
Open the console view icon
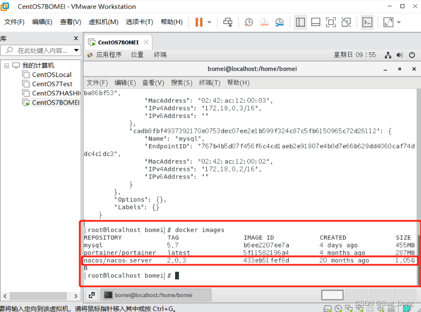click(x=367, y=22)
